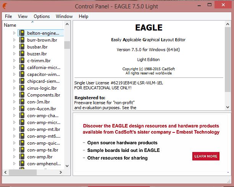Viewport: 234px width, 187px height.
Task: Click the belton-engine library icon
Action: [x=22, y=33]
